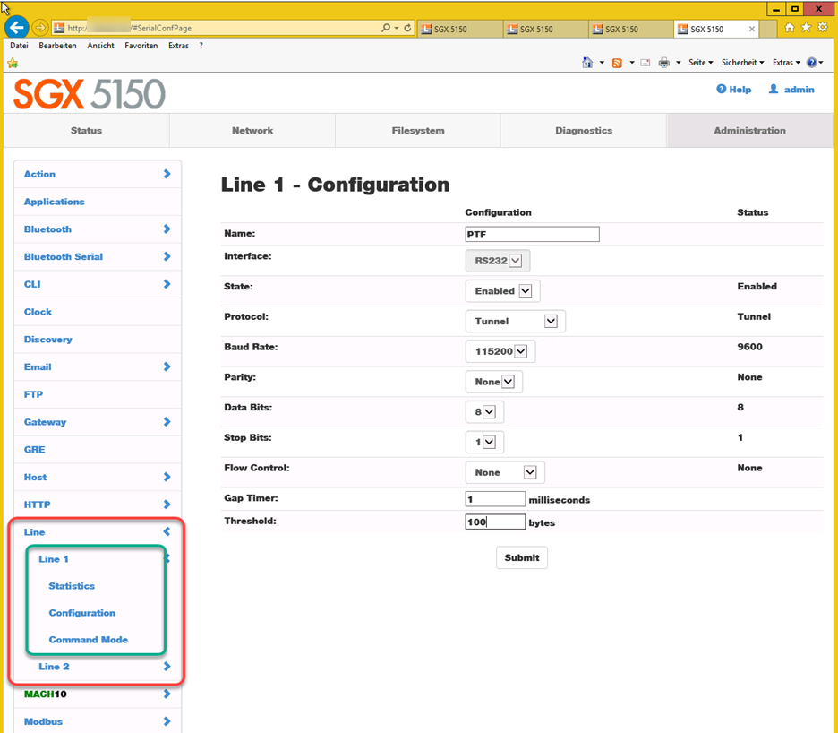
Task: Open the Ansicht menu
Action: pyautogui.click(x=101, y=46)
